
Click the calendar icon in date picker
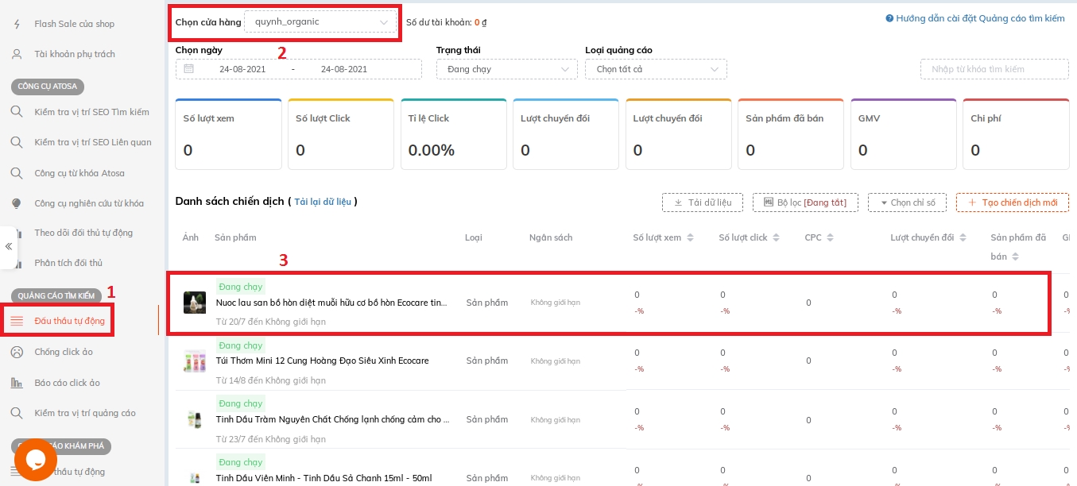[189, 69]
